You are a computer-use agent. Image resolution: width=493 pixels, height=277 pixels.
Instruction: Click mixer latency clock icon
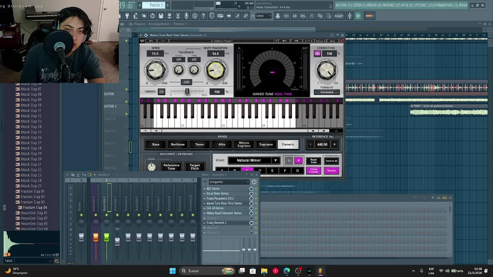coord(254,182)
